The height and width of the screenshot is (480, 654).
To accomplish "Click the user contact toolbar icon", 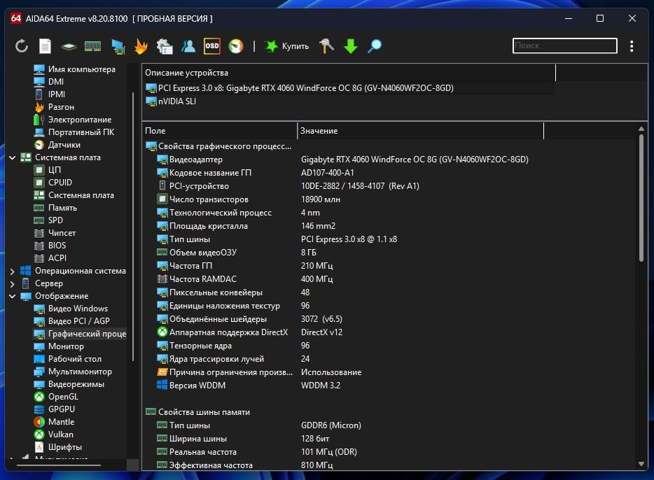I will [x=188, y=46].
